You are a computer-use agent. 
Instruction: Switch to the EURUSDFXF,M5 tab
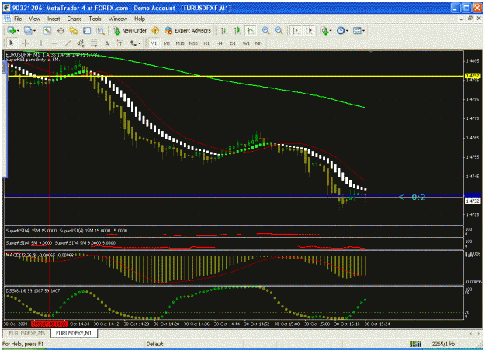click(27, 333)
